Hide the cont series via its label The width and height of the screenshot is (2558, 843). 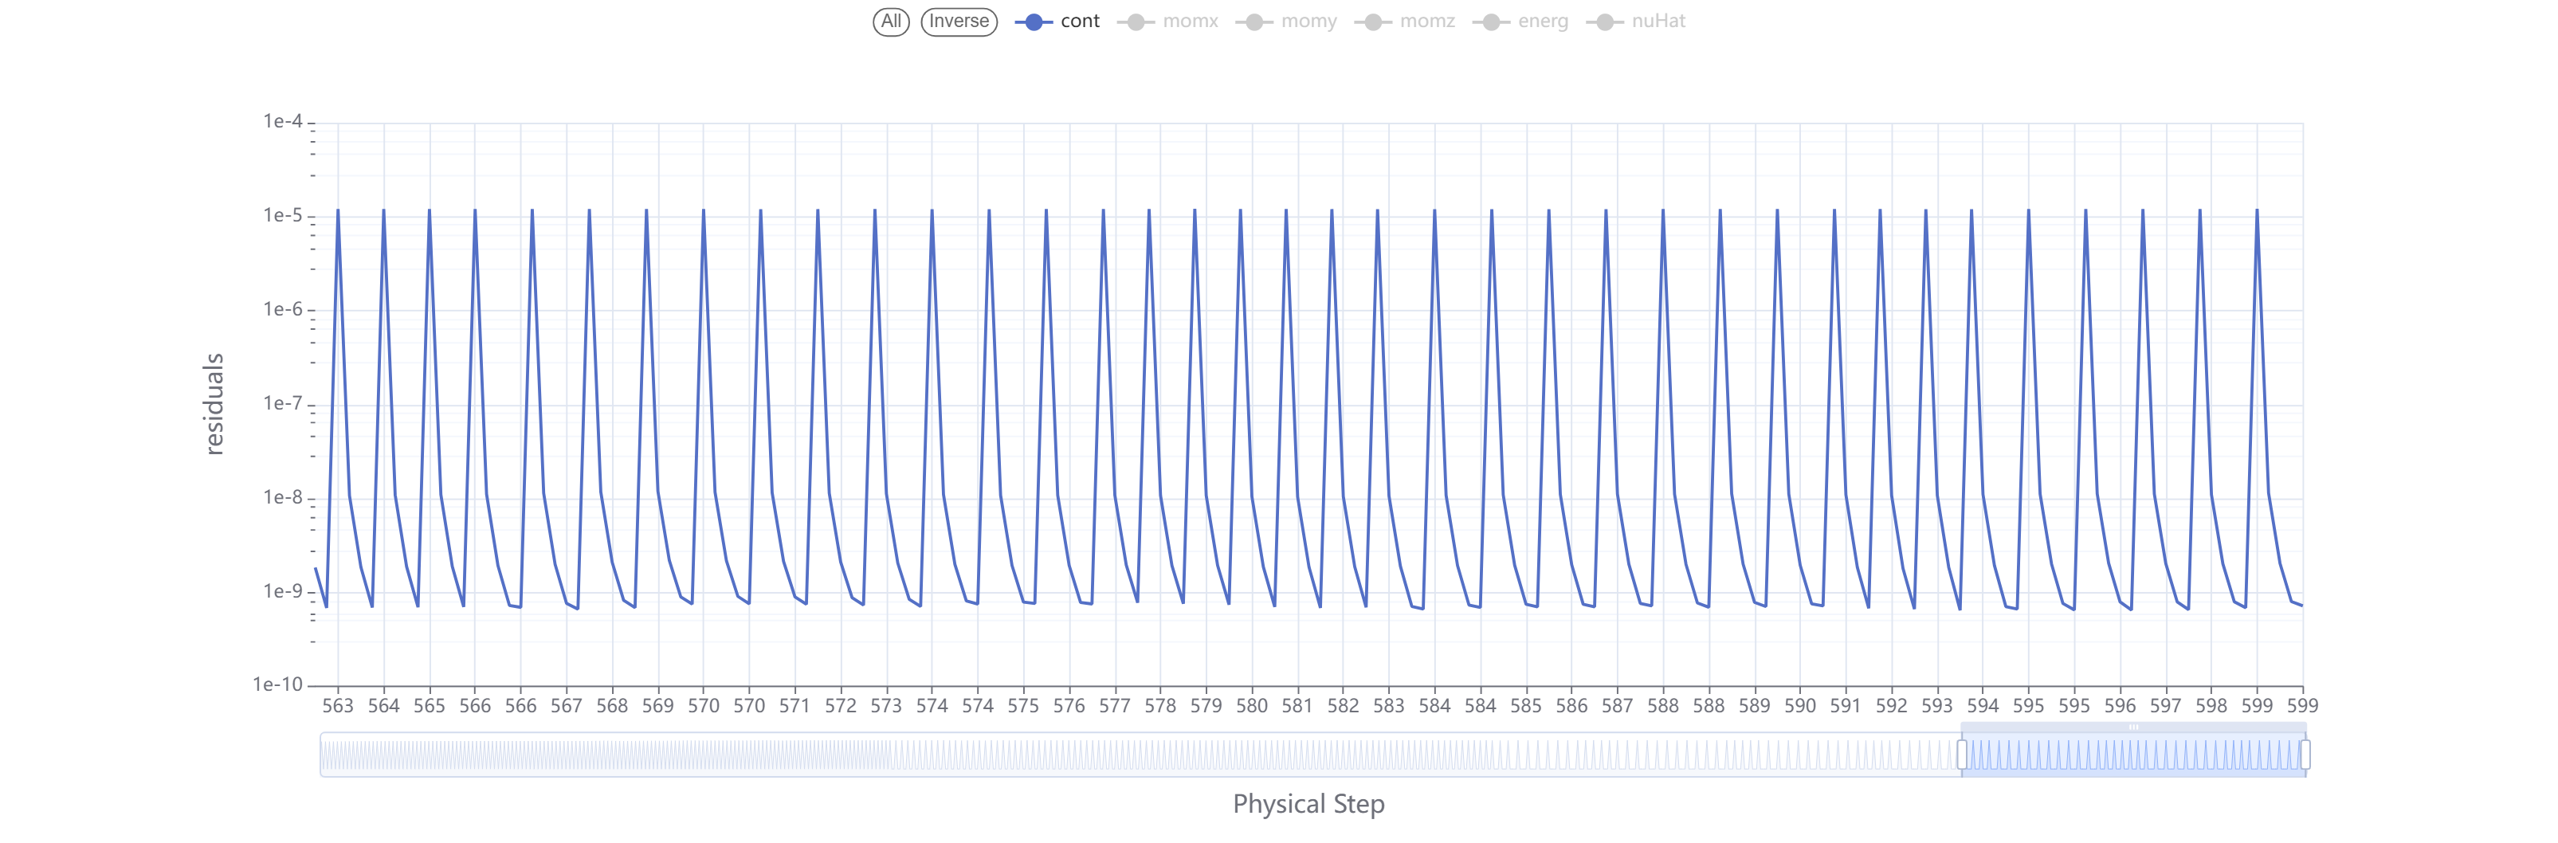pos(1080,21)
